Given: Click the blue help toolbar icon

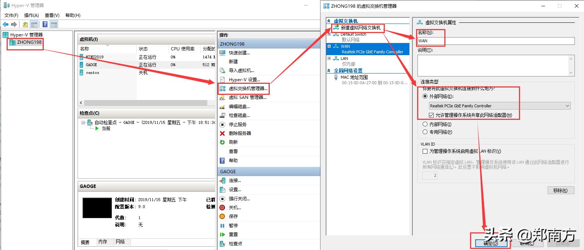Looking at the screenshot, I should (x=45, y=25).
